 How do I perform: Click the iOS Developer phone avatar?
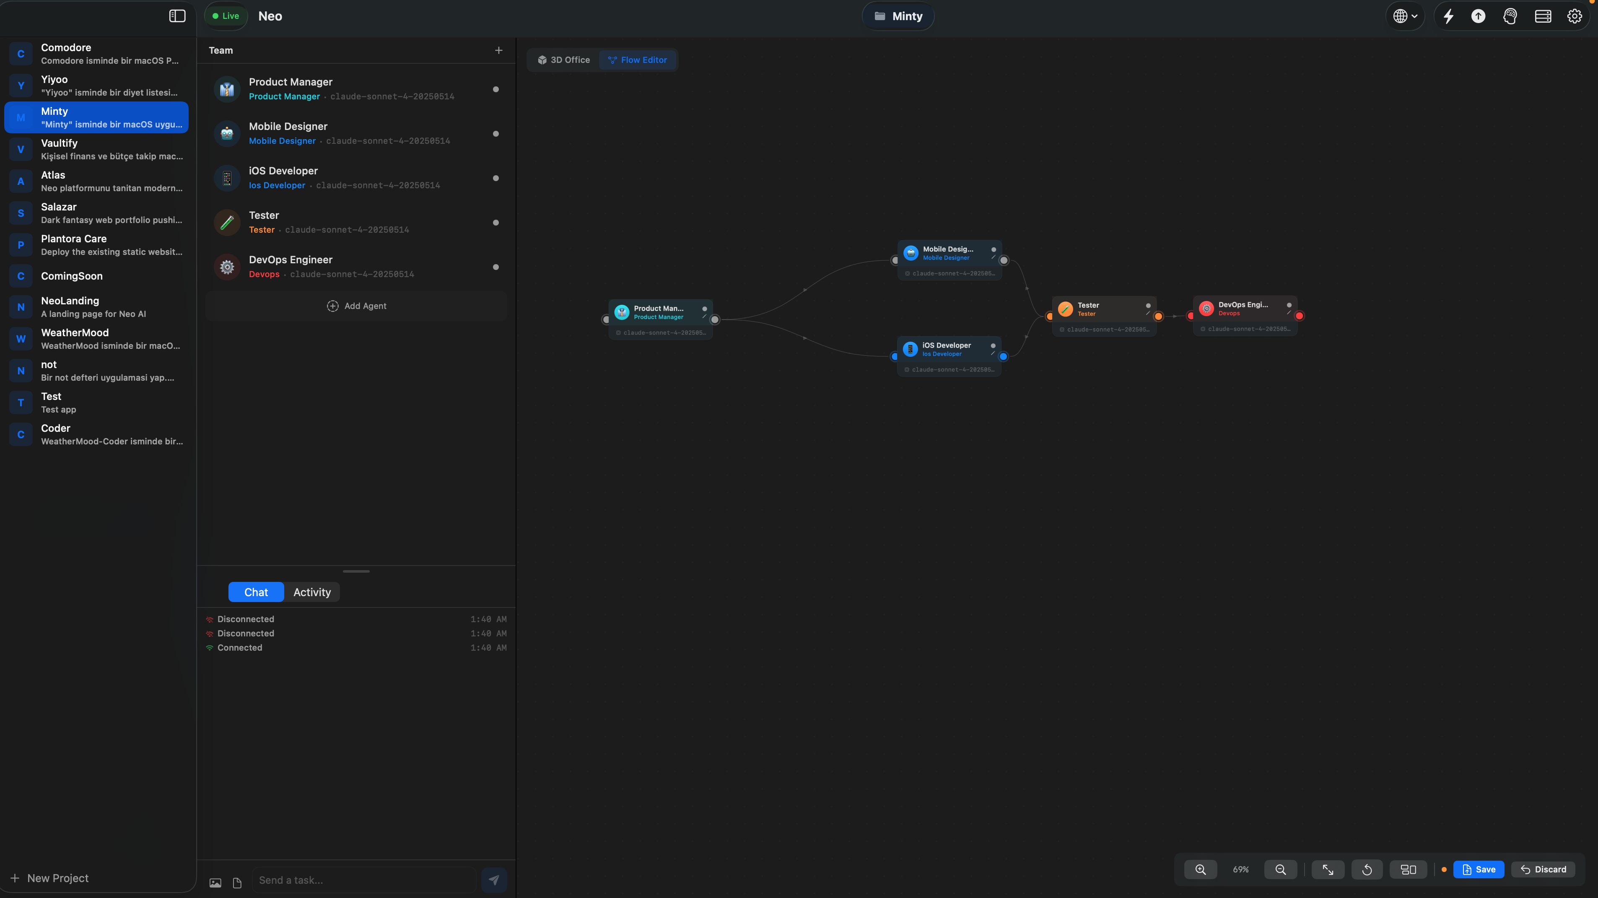227,178
